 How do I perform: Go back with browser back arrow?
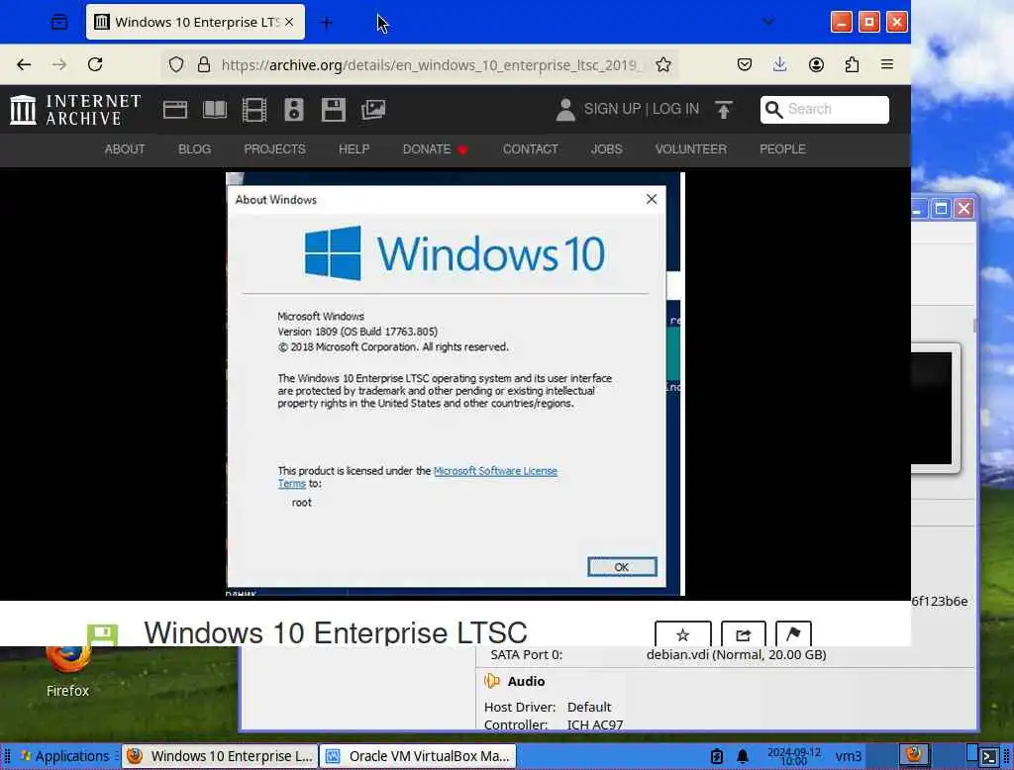(x=24, y=64)
